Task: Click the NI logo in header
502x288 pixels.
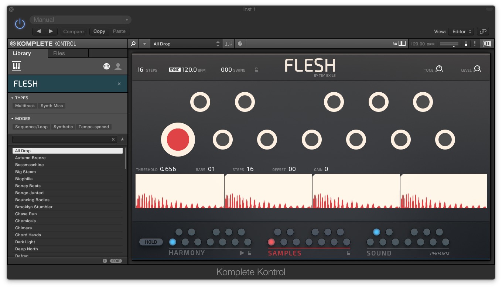Action: [487, 44]
